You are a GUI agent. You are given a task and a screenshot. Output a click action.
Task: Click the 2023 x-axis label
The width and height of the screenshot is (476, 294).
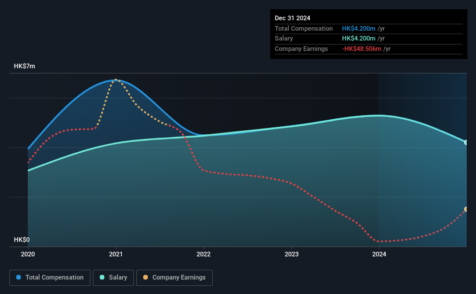point(292,254)
